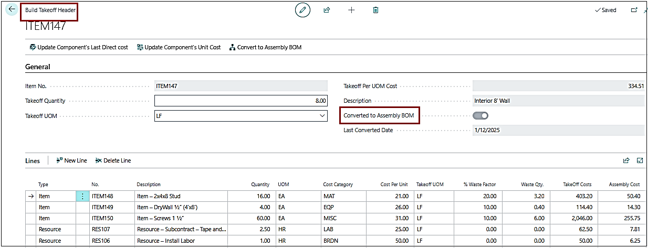The image size is (648, 248).
Task: Select the ITEM150 number cell
Action: 111,218
